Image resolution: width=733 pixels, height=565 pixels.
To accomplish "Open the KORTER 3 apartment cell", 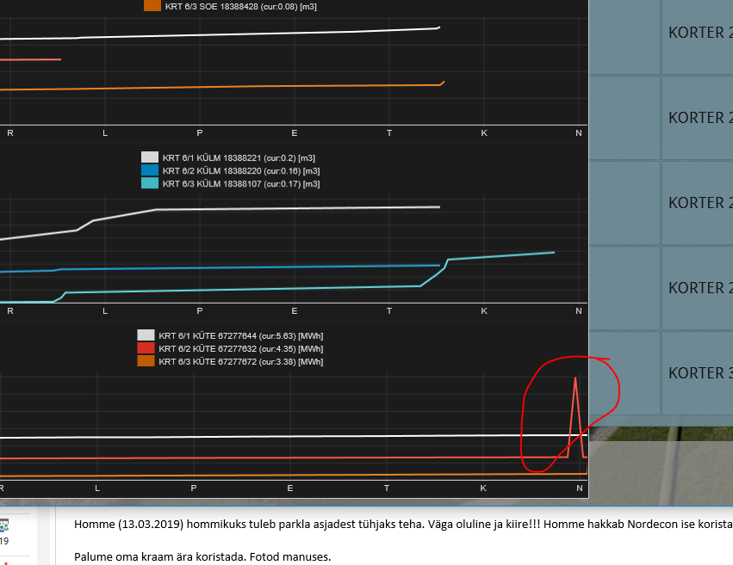I will pyautogui.click(x=699, y=372).
